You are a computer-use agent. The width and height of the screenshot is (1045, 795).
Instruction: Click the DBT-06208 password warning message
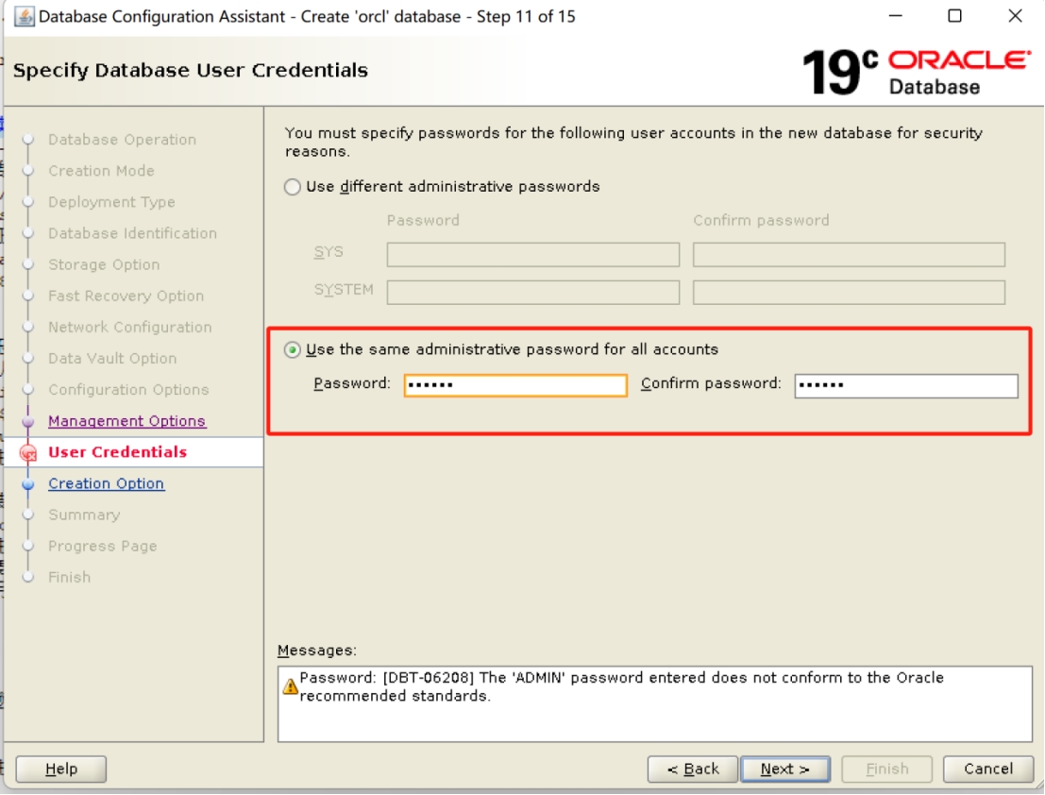(622, 687)
